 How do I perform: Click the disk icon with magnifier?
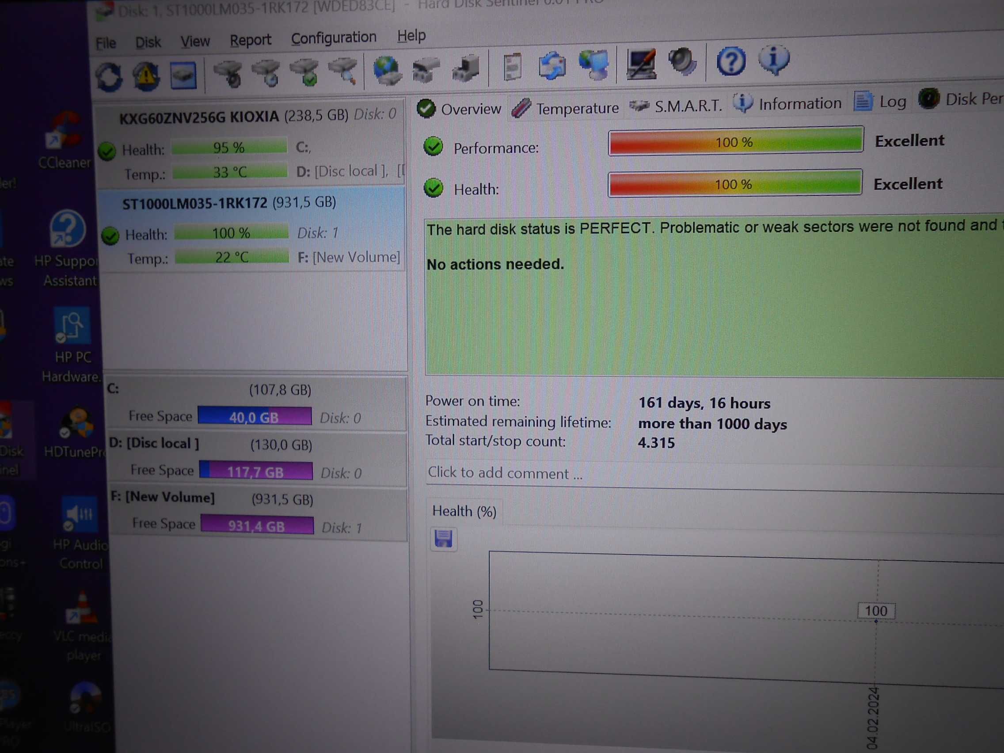[342, 71]
